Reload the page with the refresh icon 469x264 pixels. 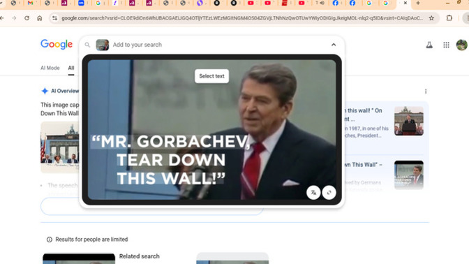27,18
